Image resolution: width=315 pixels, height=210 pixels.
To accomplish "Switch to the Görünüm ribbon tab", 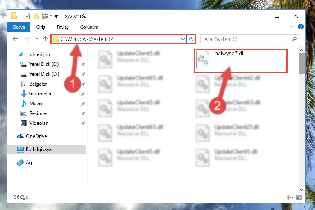I will tap(89, 27).
